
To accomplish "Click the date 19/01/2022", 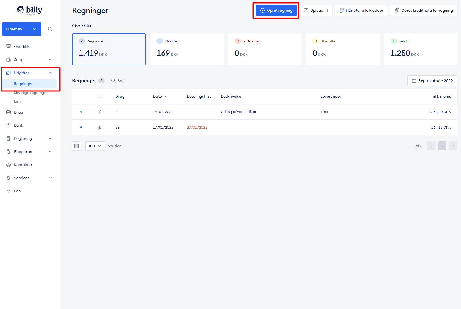I will (x=163, y=112).
